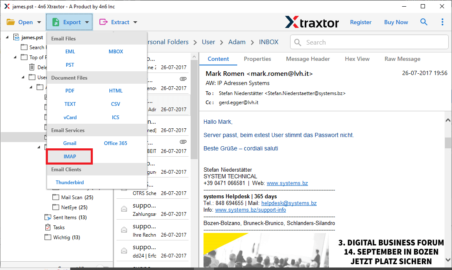Select the Sent Items folder
The image size is (452, 270).
pyautogui.click(x=66, y=217)
